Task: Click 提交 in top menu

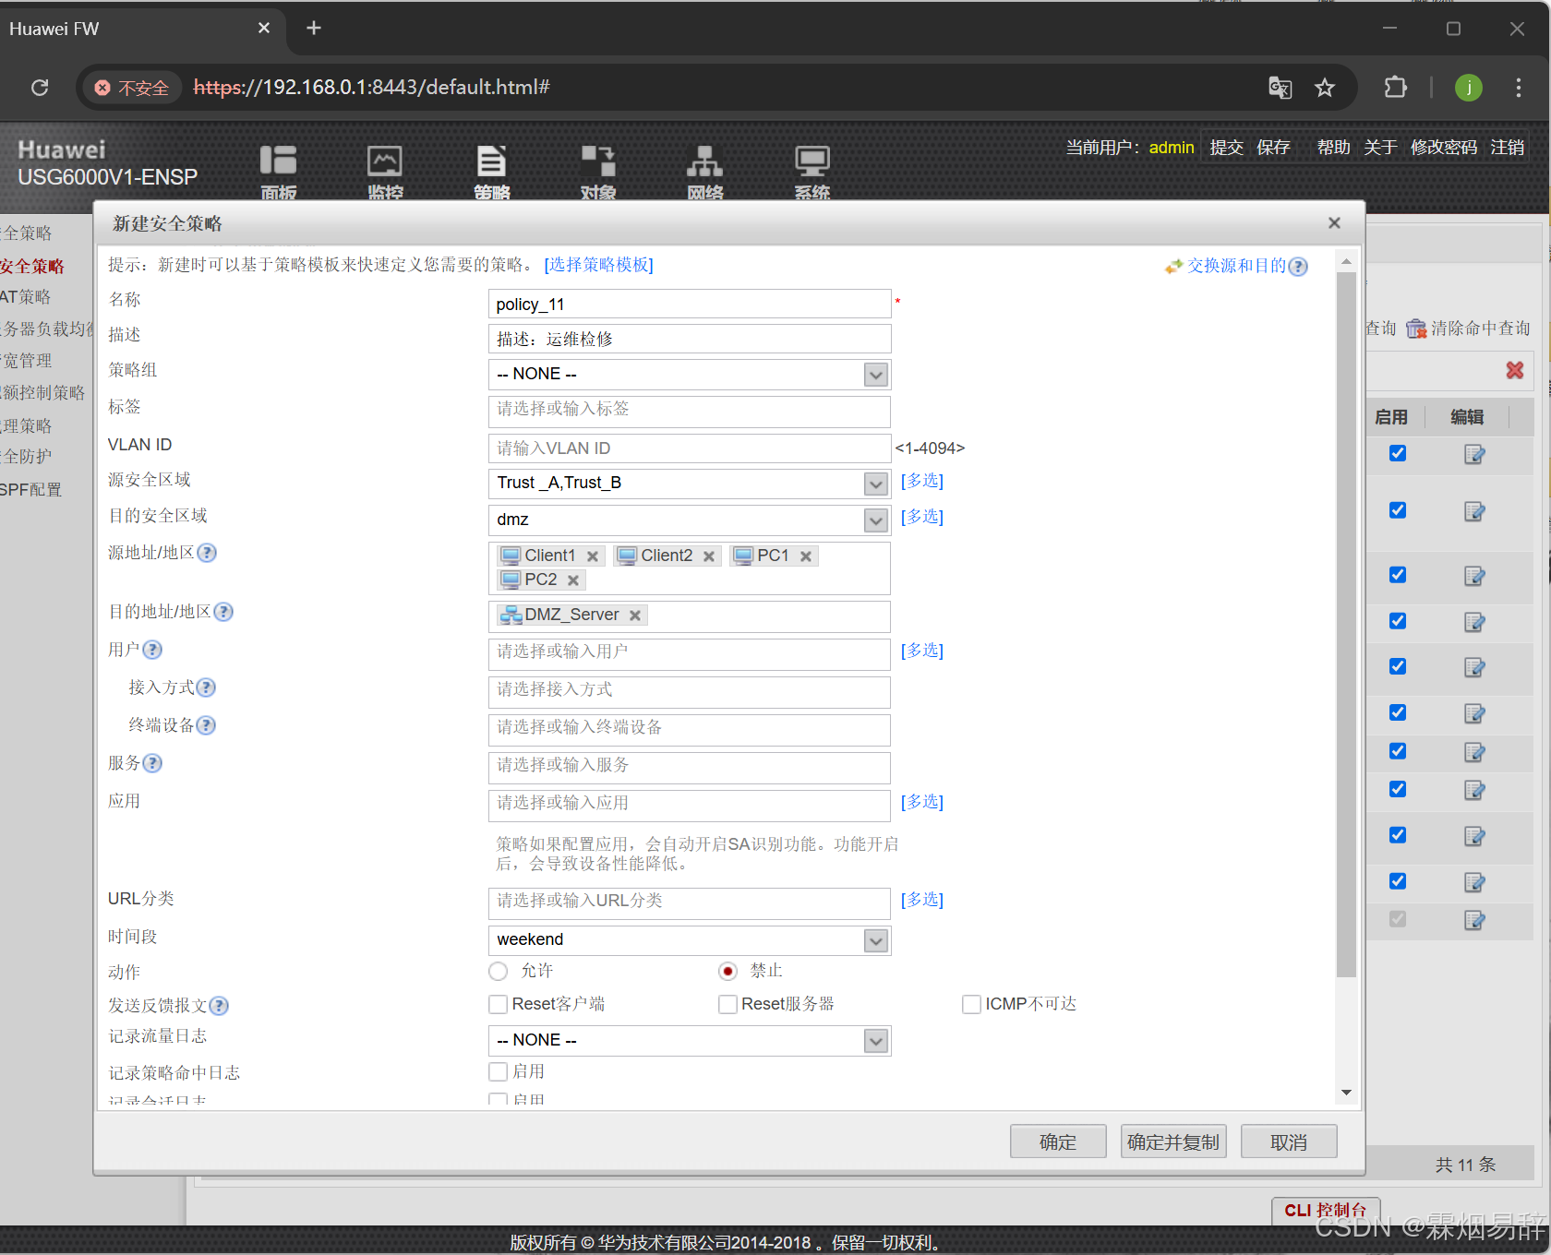Action: (1226, 148)
